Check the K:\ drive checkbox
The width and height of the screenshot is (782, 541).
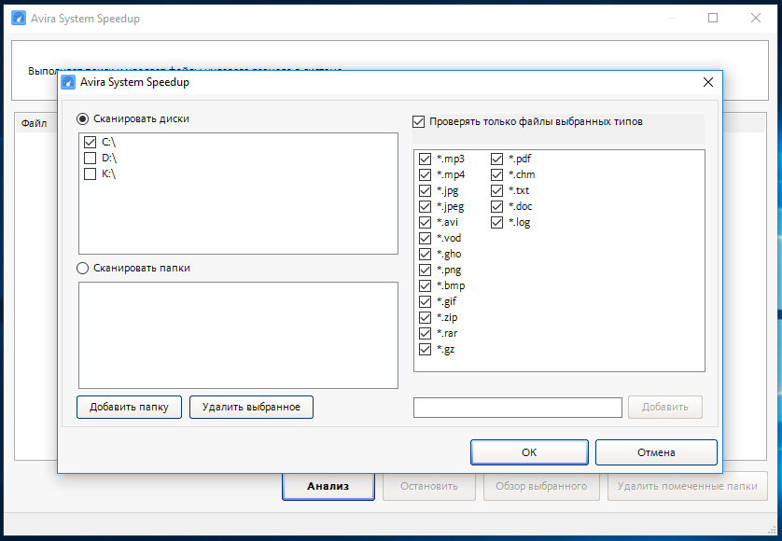tap(91, 174)
